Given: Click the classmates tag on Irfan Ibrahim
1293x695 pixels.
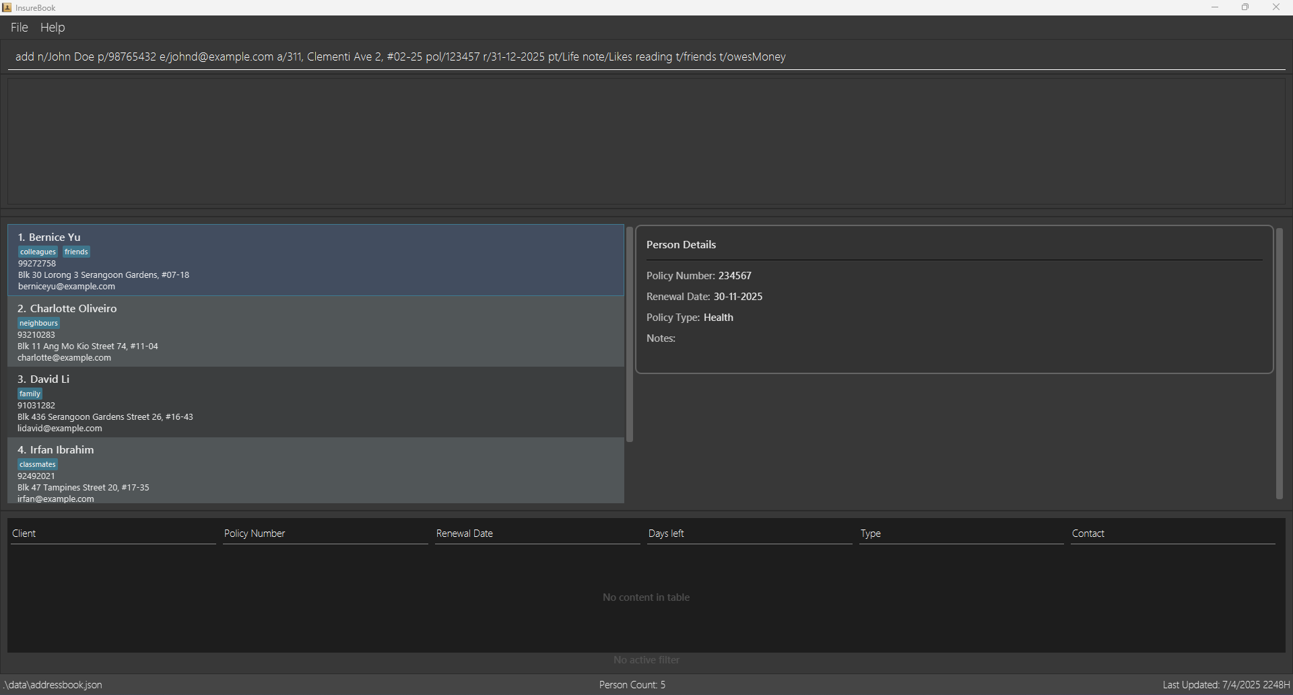Looking at the screenshot, I should (x=37, y=464).
